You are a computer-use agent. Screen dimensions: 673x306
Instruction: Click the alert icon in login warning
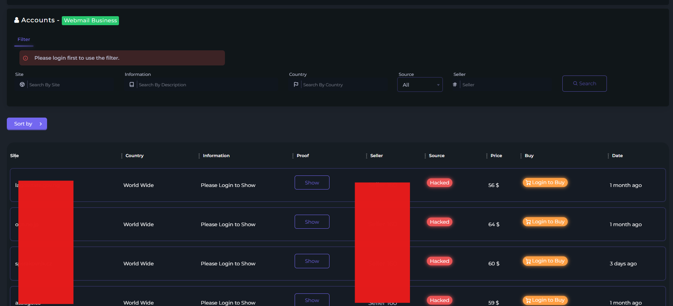coord(26,58)
